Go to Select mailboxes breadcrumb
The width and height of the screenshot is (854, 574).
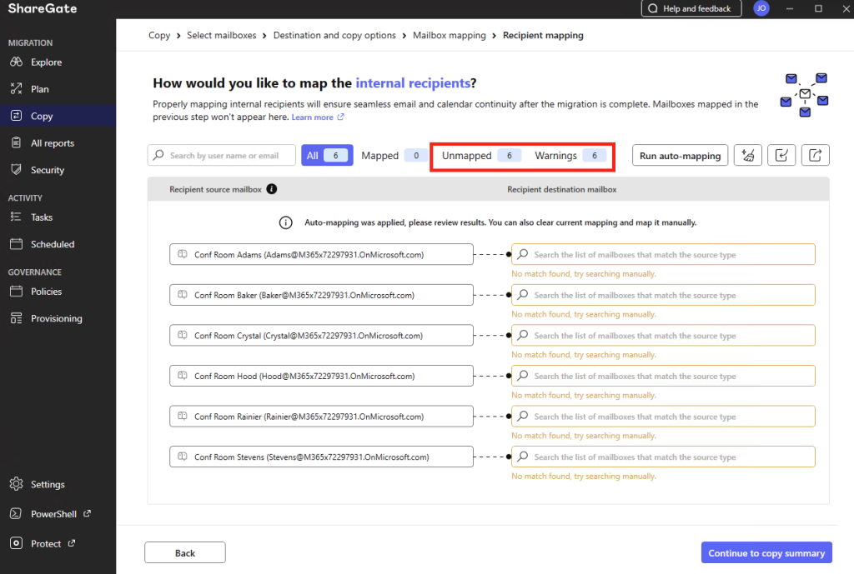(222, 35)
